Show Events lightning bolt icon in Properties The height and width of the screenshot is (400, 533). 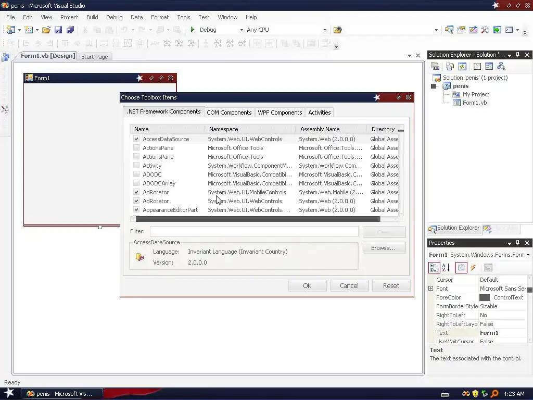473,268
